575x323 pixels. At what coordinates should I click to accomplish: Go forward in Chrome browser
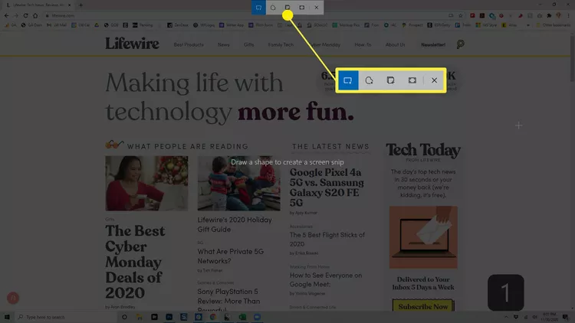pos(16,15)
